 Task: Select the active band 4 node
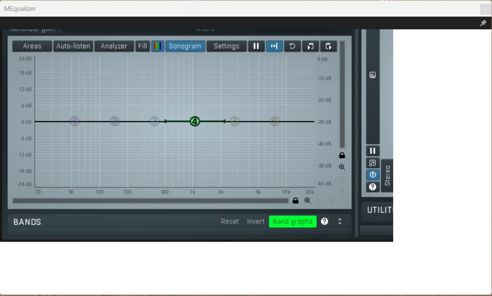click(195, 121)
